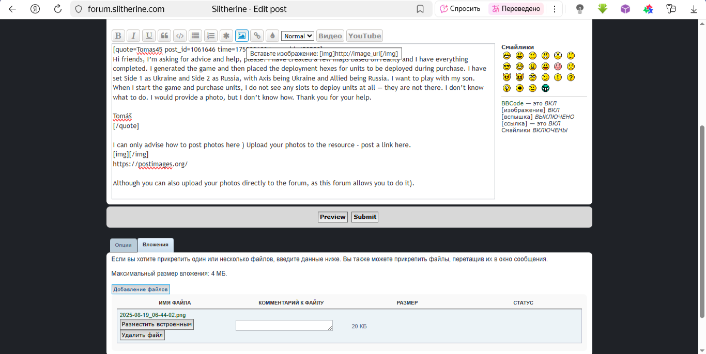Click the file comment text field

[x=284, y=325]
